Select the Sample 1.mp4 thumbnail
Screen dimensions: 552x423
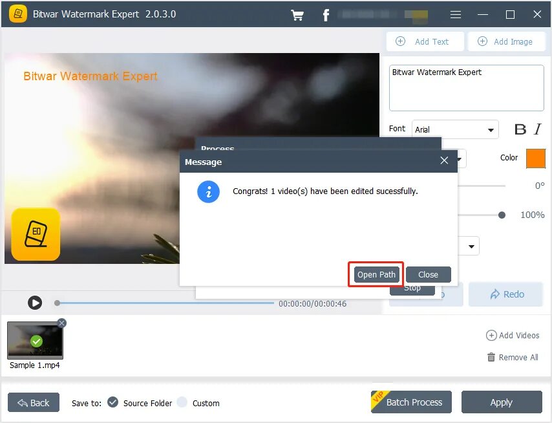click(35, 340)
